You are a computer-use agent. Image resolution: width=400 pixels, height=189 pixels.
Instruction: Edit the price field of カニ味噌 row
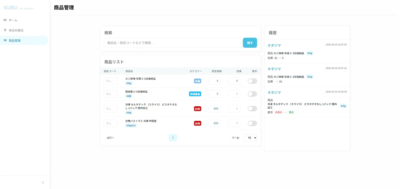click(x=214, y=81)
